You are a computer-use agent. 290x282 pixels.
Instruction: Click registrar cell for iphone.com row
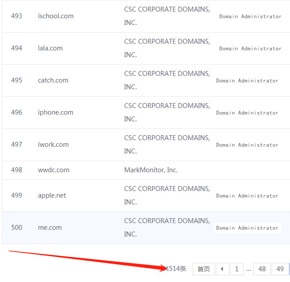167,112
